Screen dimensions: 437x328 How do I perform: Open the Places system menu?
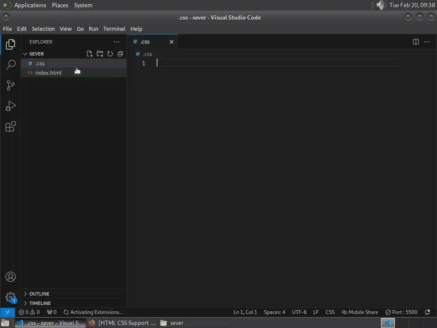(x=60, y=5)
